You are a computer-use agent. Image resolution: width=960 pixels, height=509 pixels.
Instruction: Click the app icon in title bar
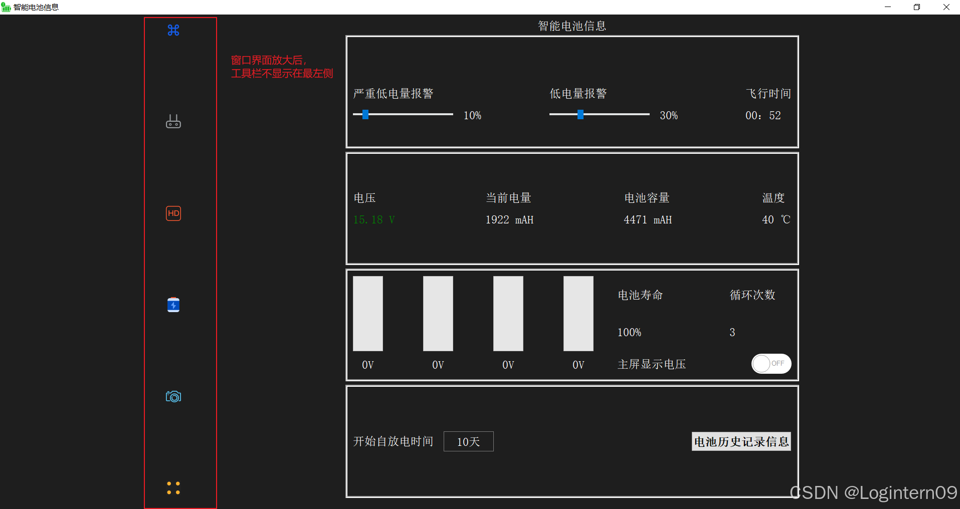6,7
